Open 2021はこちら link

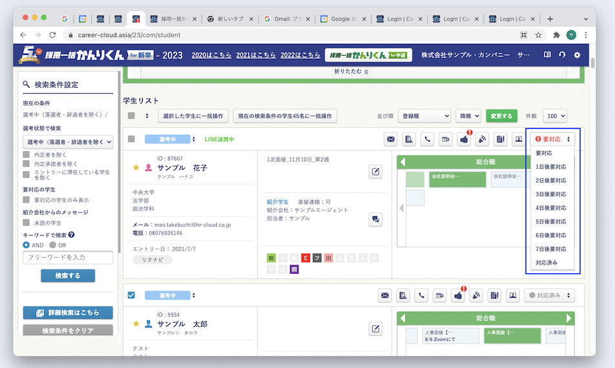(x=256, y=55)
